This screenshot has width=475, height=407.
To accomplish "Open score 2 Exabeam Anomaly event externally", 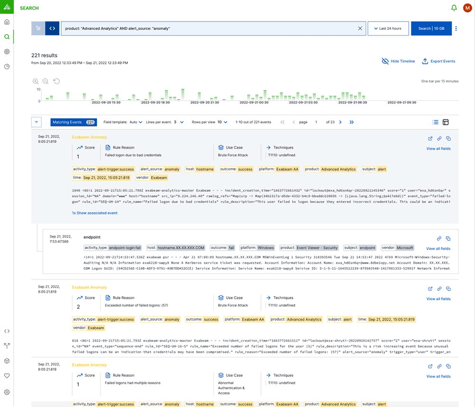I will coord(430,289).
